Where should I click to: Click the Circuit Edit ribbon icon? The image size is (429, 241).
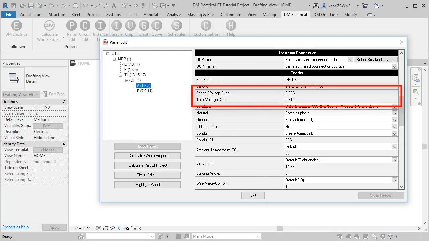85,26
